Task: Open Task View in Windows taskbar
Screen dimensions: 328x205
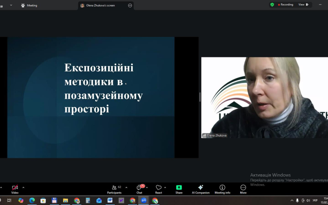Action: [9, 200]
